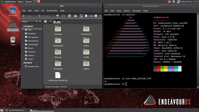Open the file manager View menu
Screen dimensions: 199x112
(x=36, y=11)
